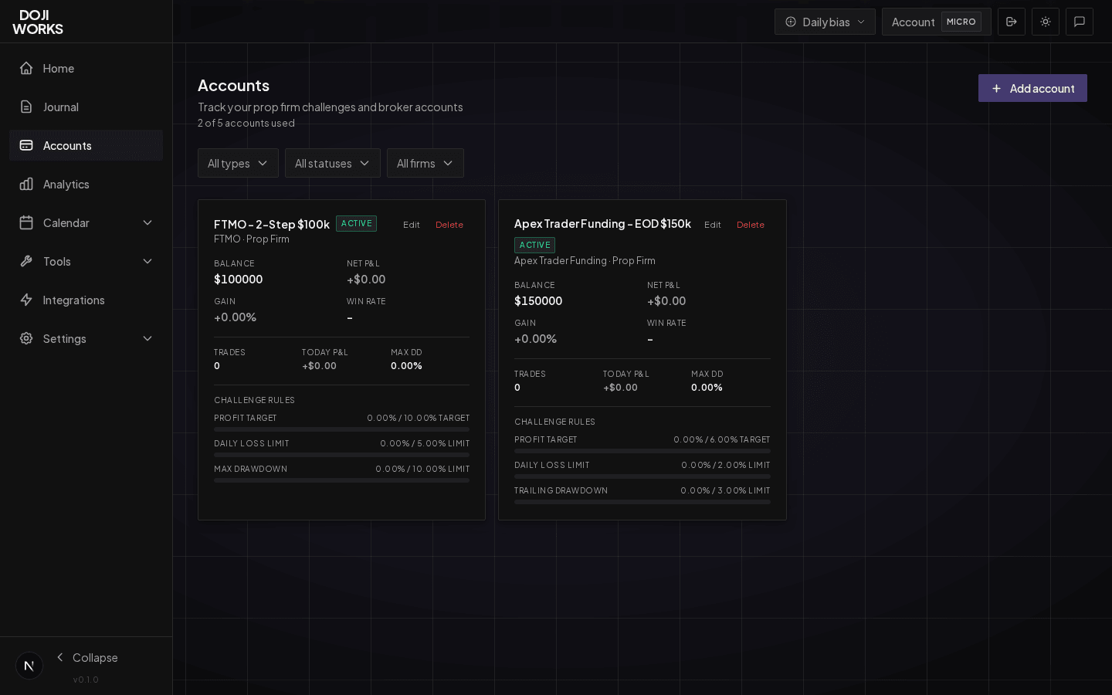1112x695 pixels.
Task: Edit the FTMO 2-Step $100k account
Action: coord(412,225)
